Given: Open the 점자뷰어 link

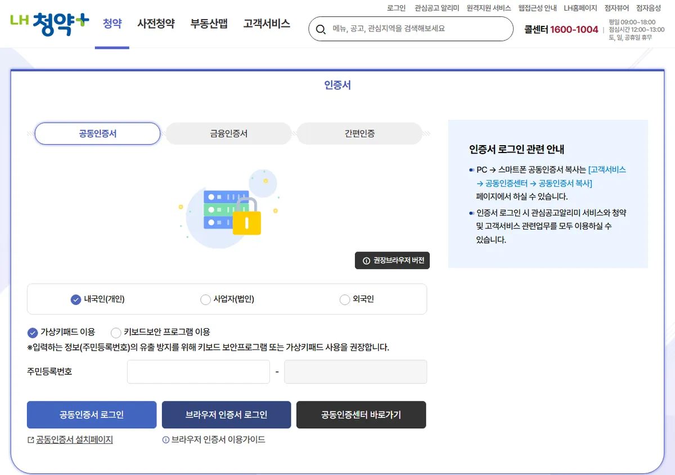Looking at the screenshot, I should 616,8.
